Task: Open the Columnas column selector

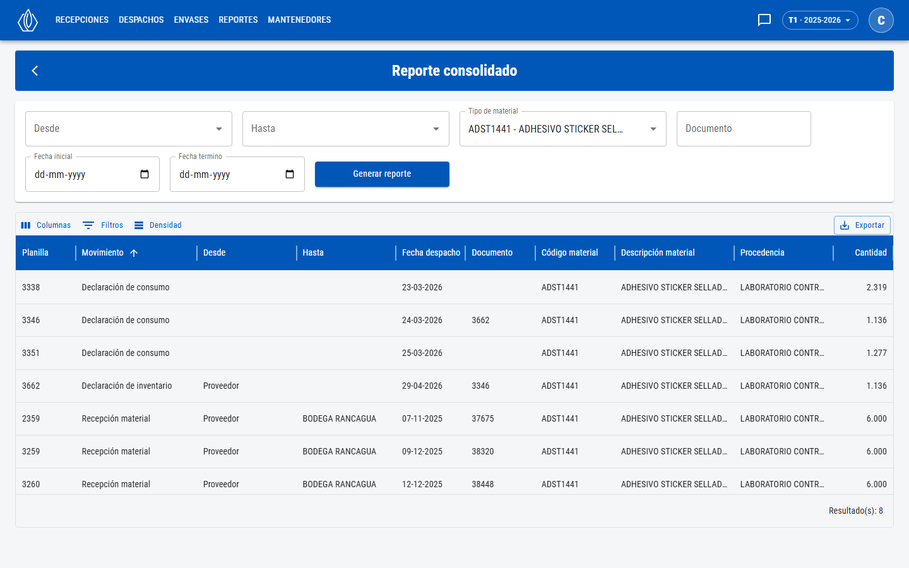Action: click(46, 225)
